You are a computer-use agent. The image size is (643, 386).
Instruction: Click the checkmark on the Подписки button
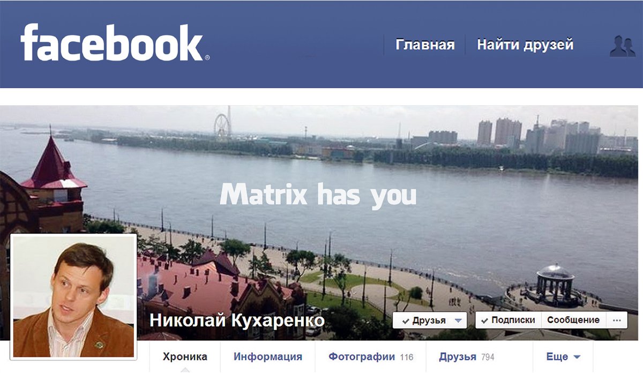[x=484, y=320]
